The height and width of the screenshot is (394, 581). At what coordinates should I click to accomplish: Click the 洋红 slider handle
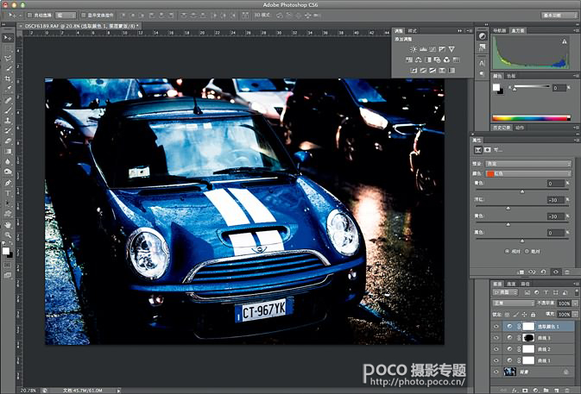tap(508, 209)
